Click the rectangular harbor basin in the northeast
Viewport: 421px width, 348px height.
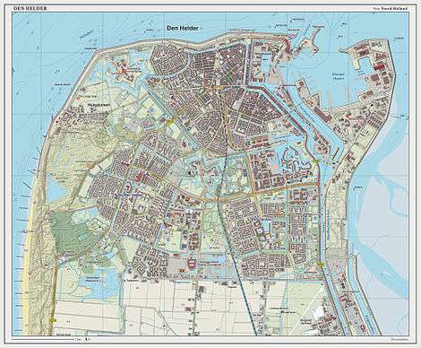[366, 65]
